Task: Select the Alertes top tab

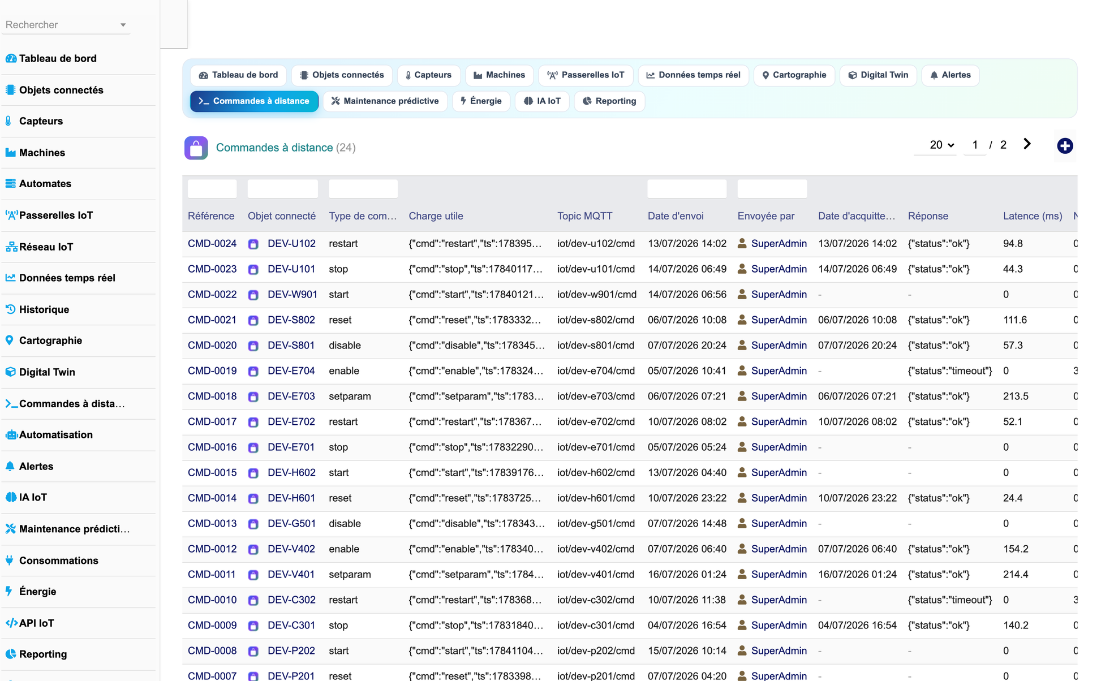Action: [x=951, y=75]
